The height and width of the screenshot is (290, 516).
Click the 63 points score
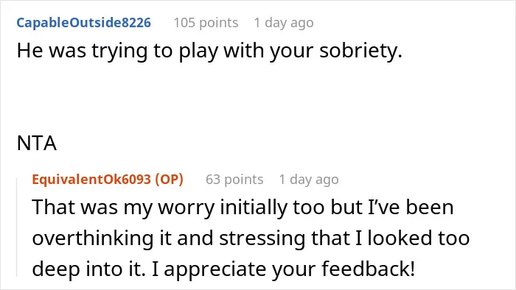pyautogui.click(x=234, y=180)
